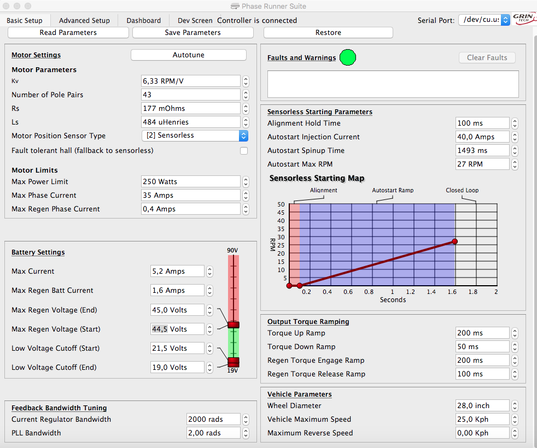Screen dimensions: 537x448
Task: Click the stepper for Torque Up Ramp
Action: (515, 333)
